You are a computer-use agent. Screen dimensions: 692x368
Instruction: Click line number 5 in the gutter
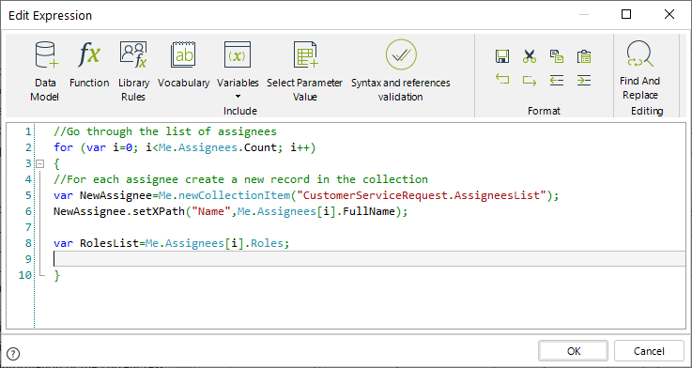coord(29,195)
